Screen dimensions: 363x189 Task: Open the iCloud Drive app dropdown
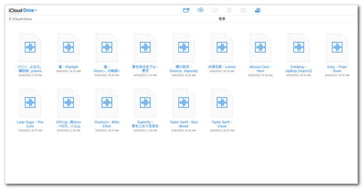point(23,10)
